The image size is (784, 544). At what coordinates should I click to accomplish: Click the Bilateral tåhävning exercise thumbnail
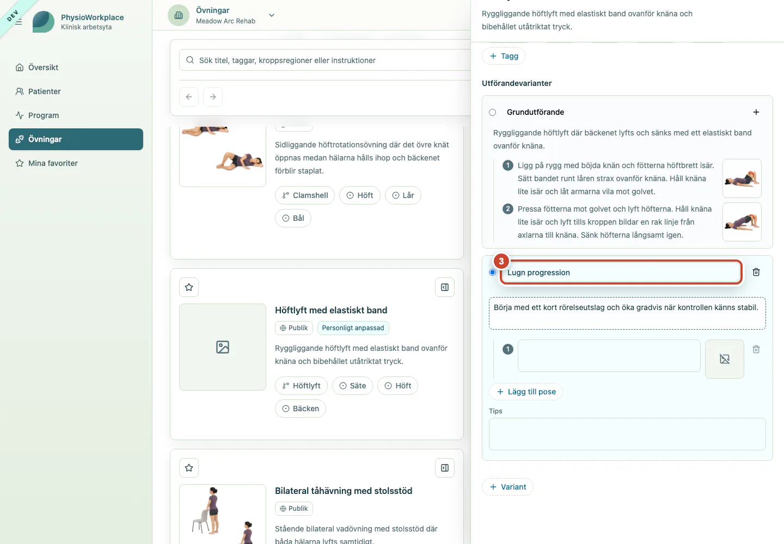click(x=223, y=514)
